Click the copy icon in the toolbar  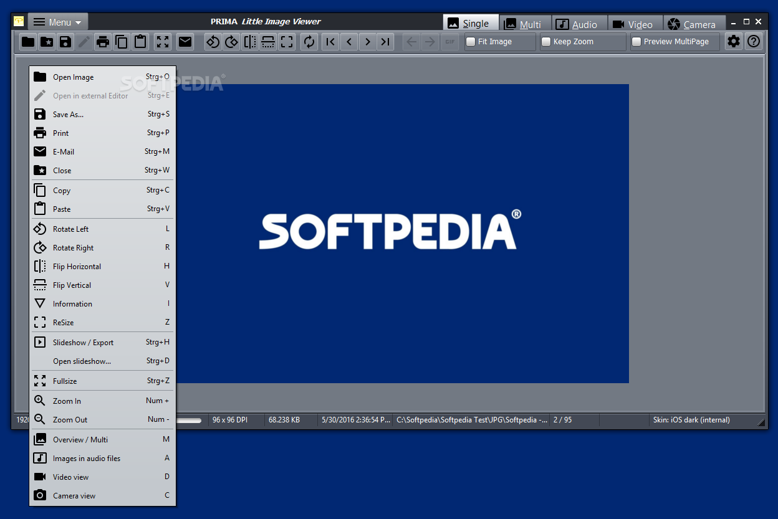pyautogui.click(x=122, y=42)
